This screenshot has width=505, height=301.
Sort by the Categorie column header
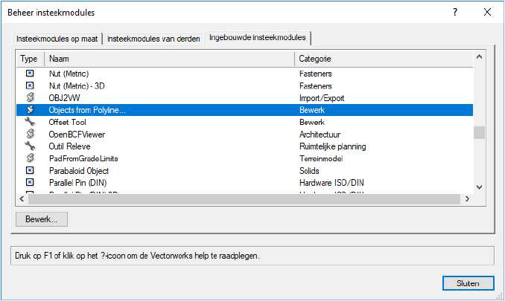pos(384,58)
